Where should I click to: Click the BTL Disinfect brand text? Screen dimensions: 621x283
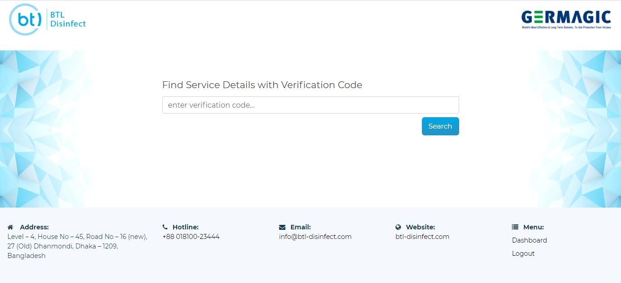68,20
